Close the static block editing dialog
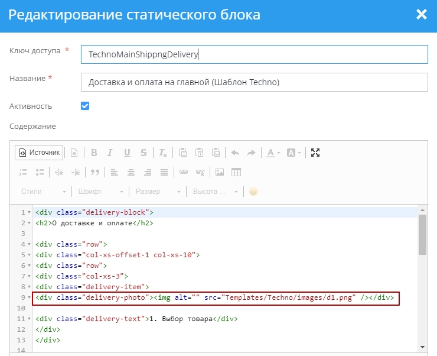 click(421, 15)
